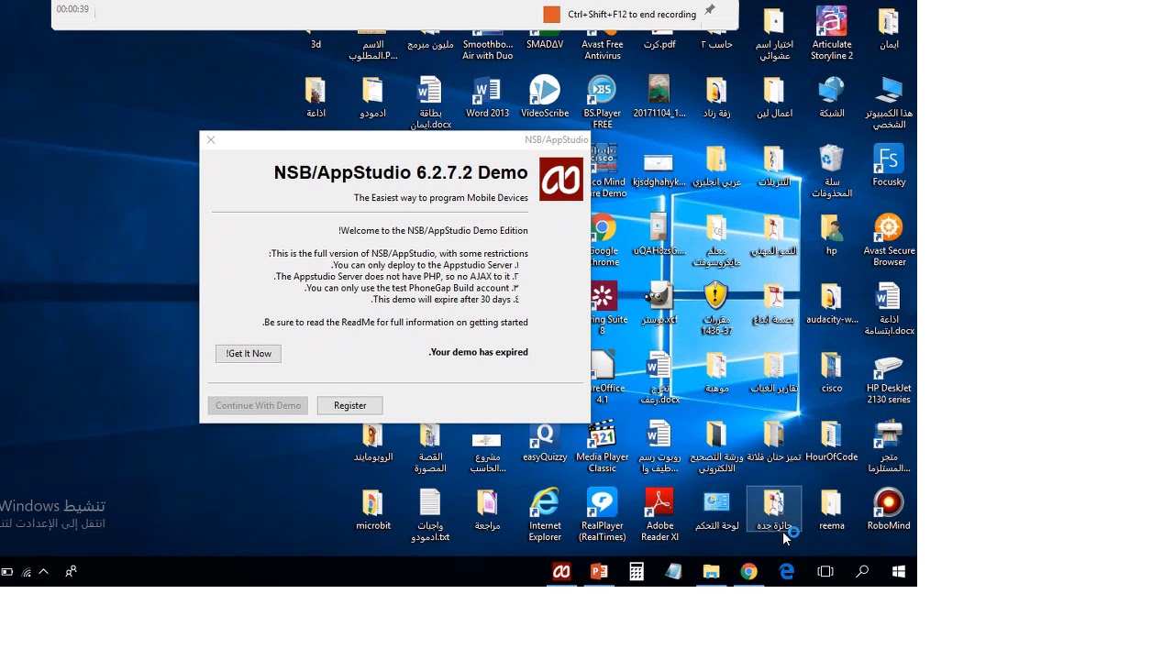Select the Articulate Storyline 2 desktop icon
Image resolution: width=1174 pixels, height=660 pixels.
pos(832,34)
